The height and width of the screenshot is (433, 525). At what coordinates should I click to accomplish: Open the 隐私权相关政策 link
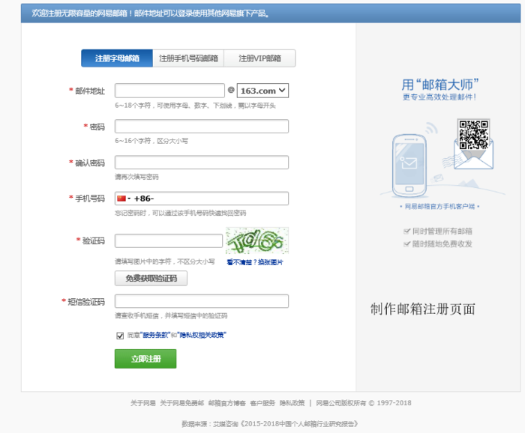point(202,335)
